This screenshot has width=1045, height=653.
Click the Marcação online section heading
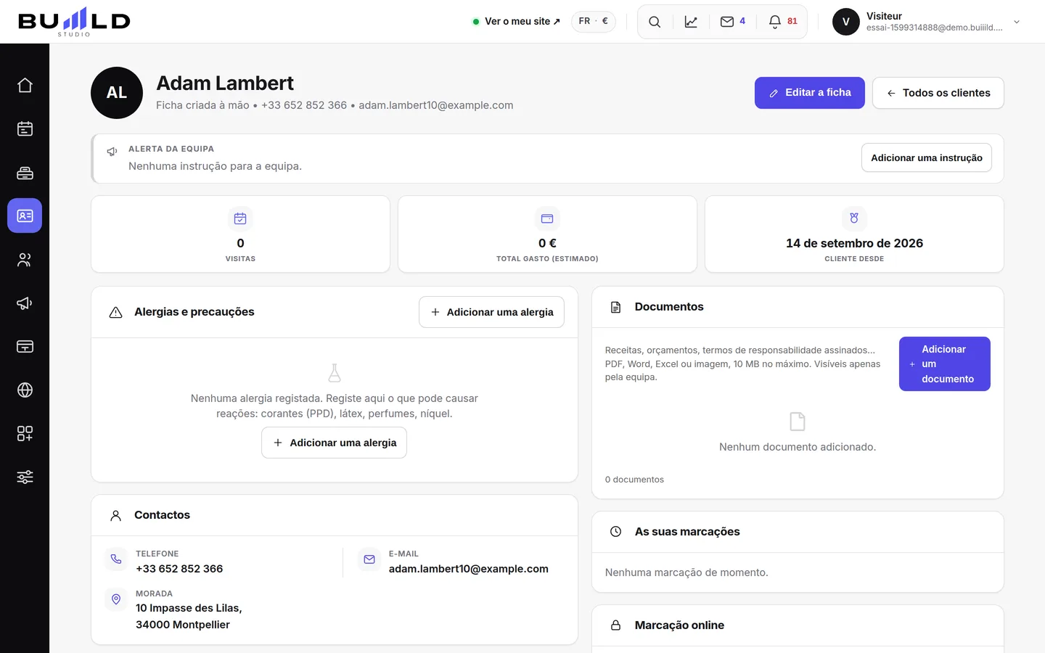click(x=679, y=625)
